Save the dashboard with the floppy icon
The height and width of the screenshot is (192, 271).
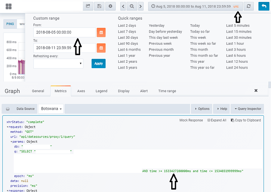point(99,6)
